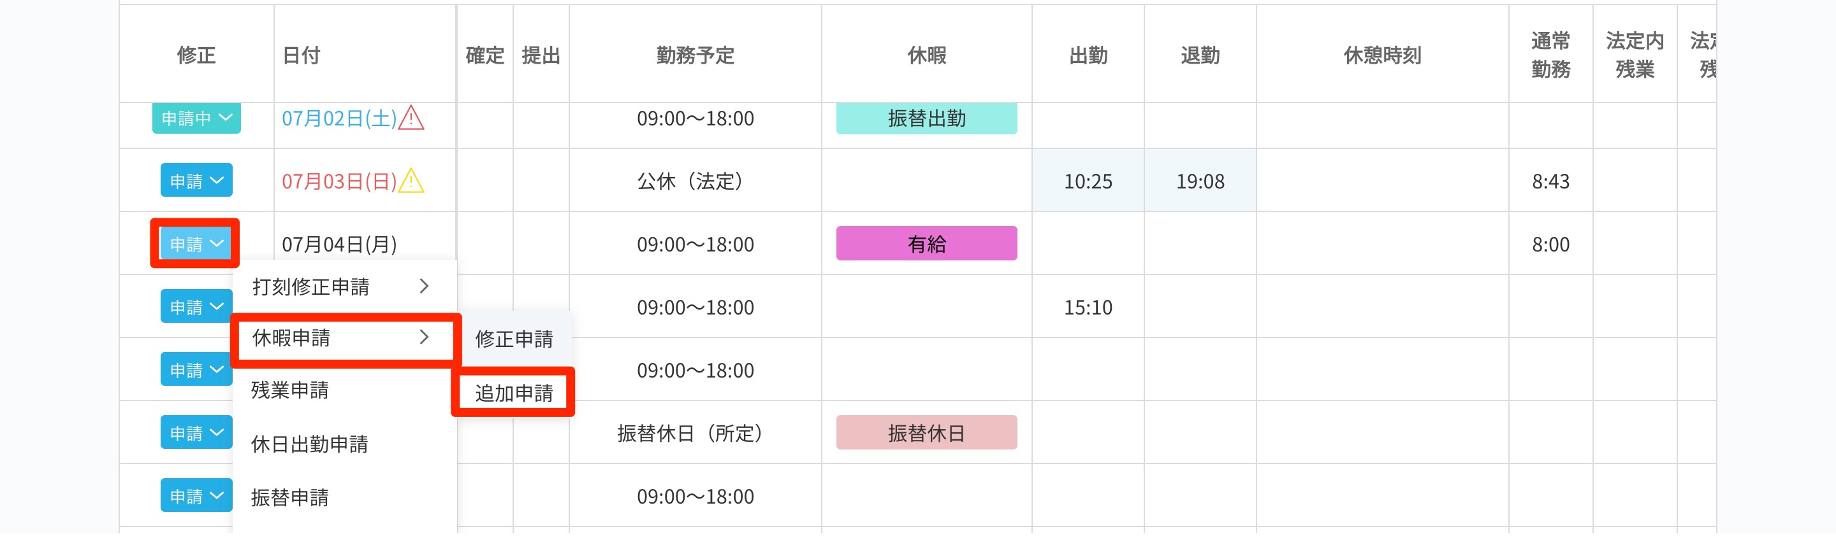
Task: Click the teal 振替出勤 badge
Action: [926, 118]
